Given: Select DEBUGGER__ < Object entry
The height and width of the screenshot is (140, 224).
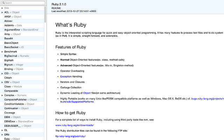Looking at the screenshot, I should 22,126.
